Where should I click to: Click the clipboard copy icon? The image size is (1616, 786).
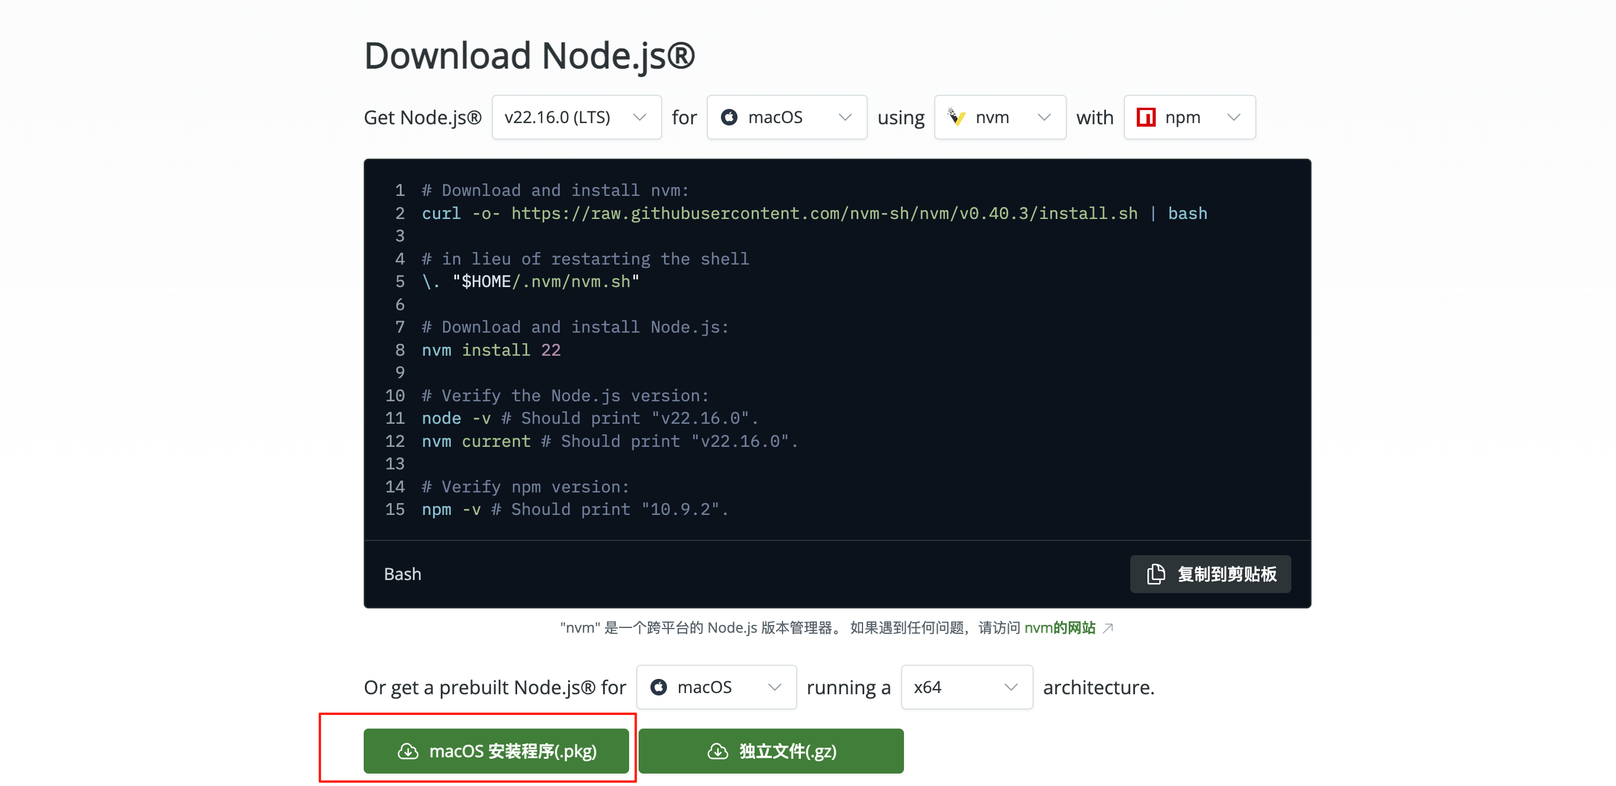[x=1156, y=574]
